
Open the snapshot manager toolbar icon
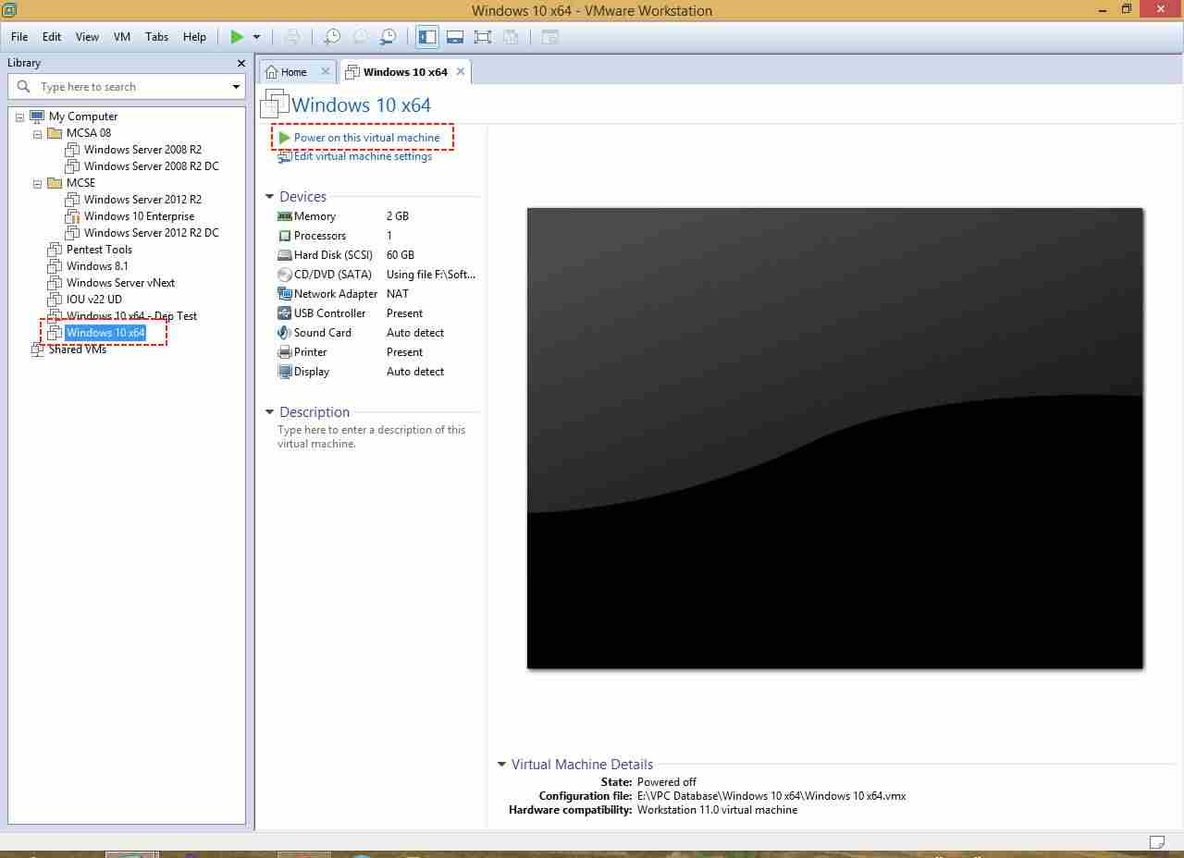click(x=388, y=37)
